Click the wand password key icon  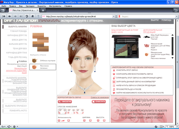click(x=38, y=17)
